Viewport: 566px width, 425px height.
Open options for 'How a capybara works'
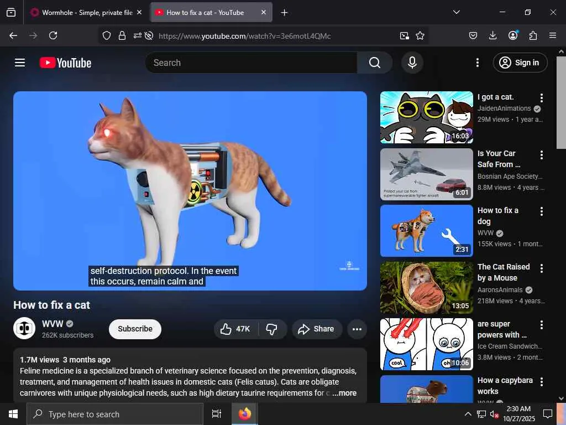(x=542, y=382)
